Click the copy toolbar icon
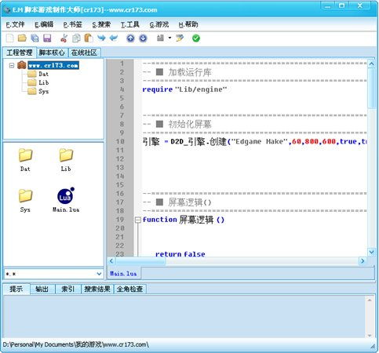 pos(76,38)
